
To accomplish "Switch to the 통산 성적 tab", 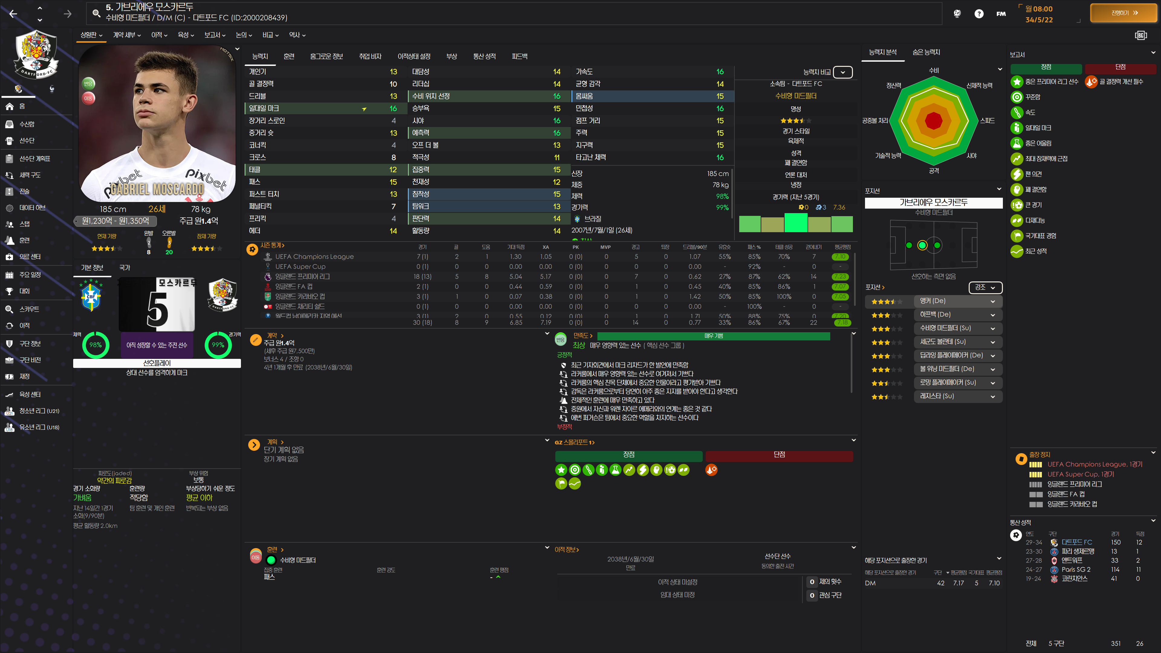I will coord(484,56).
